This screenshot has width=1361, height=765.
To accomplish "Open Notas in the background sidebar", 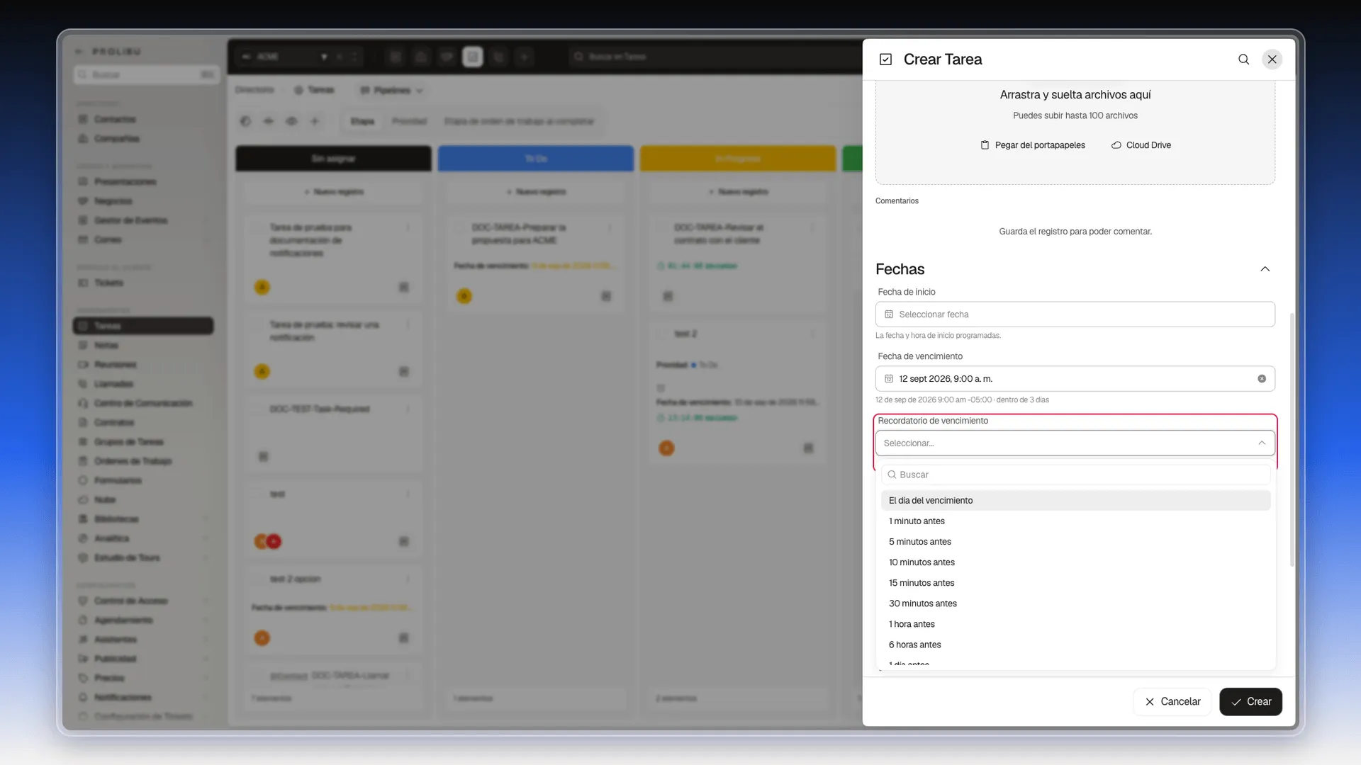I will coord(106,345).
